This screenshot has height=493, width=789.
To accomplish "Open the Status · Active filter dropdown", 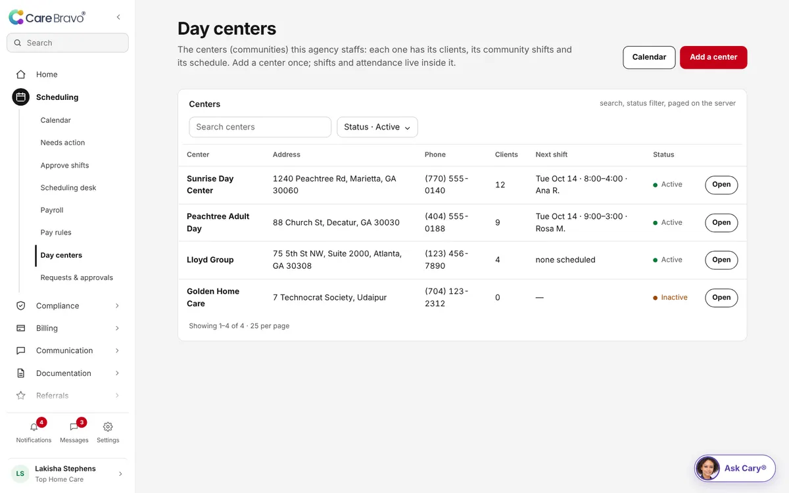I will coord(377,127).
